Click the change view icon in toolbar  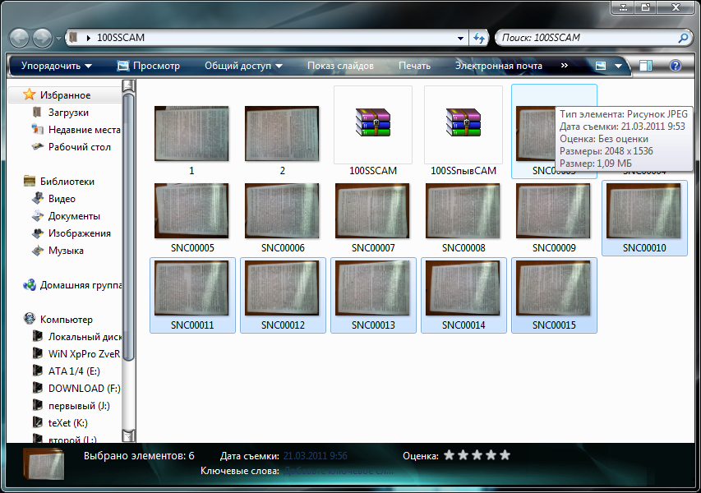pyautogui.click(x=601, y=66)
